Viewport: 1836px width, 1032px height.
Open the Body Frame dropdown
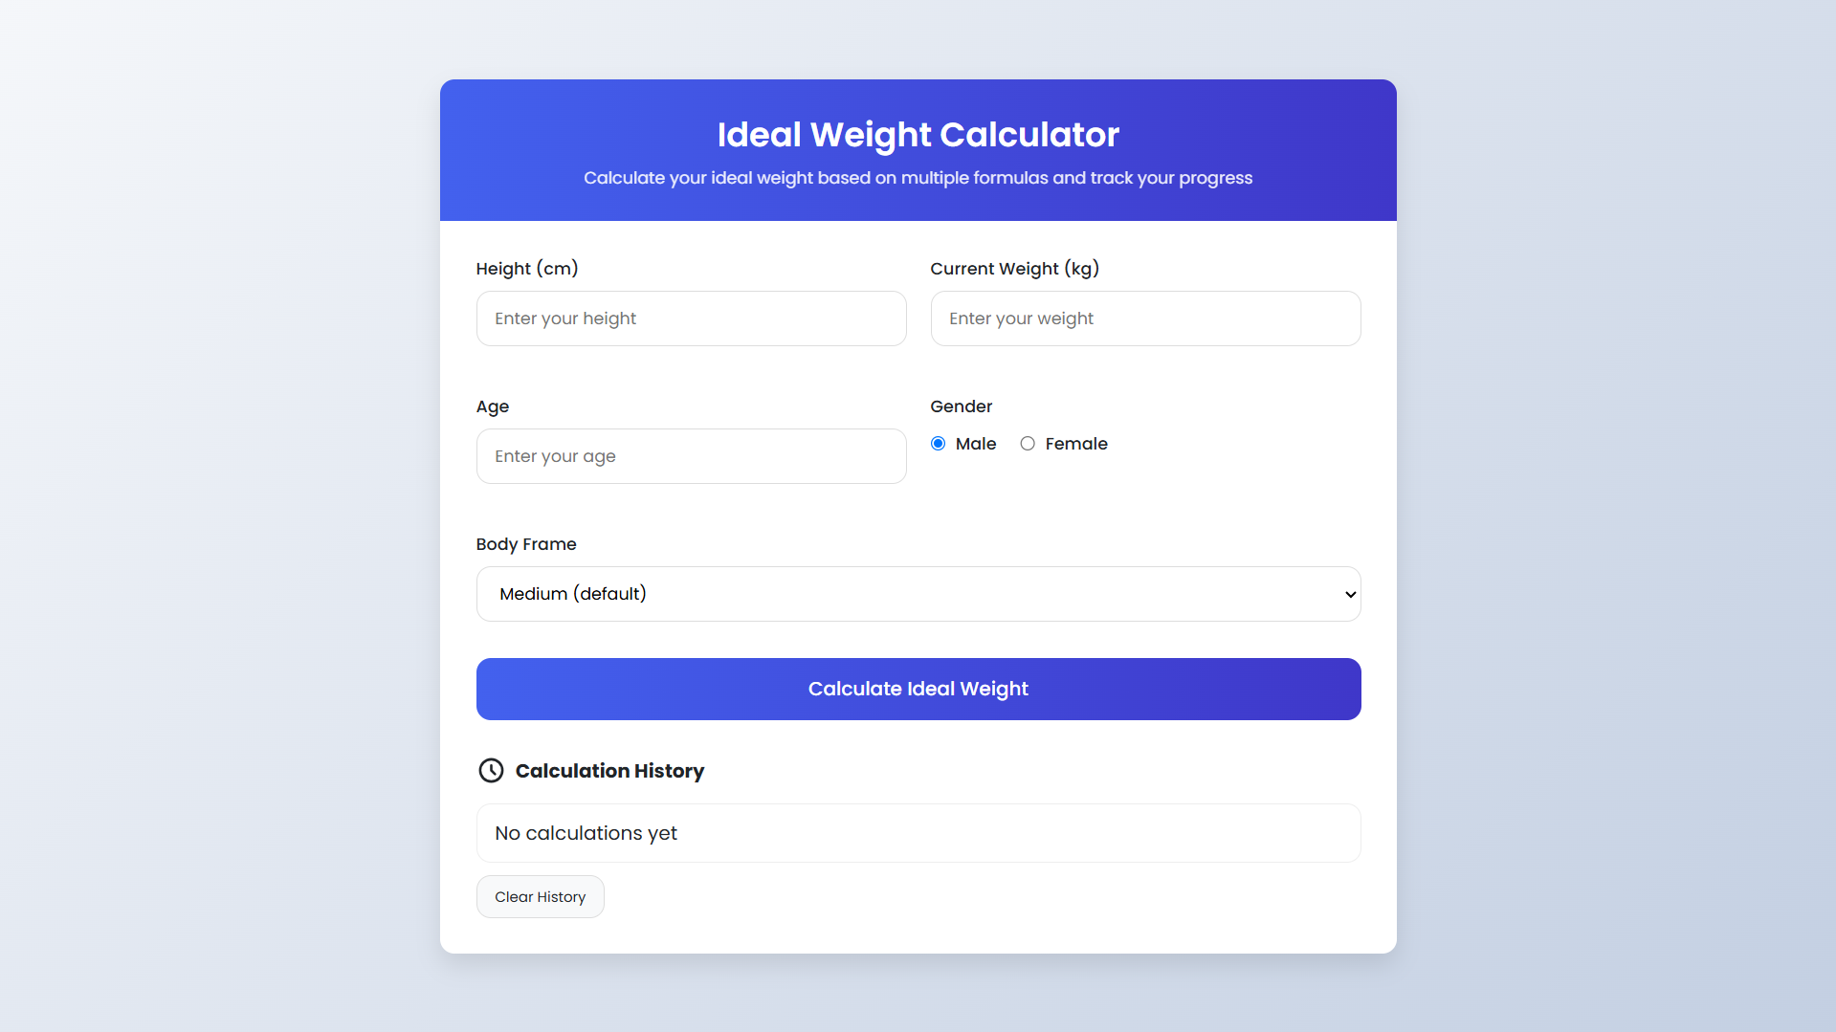[918, 594]
